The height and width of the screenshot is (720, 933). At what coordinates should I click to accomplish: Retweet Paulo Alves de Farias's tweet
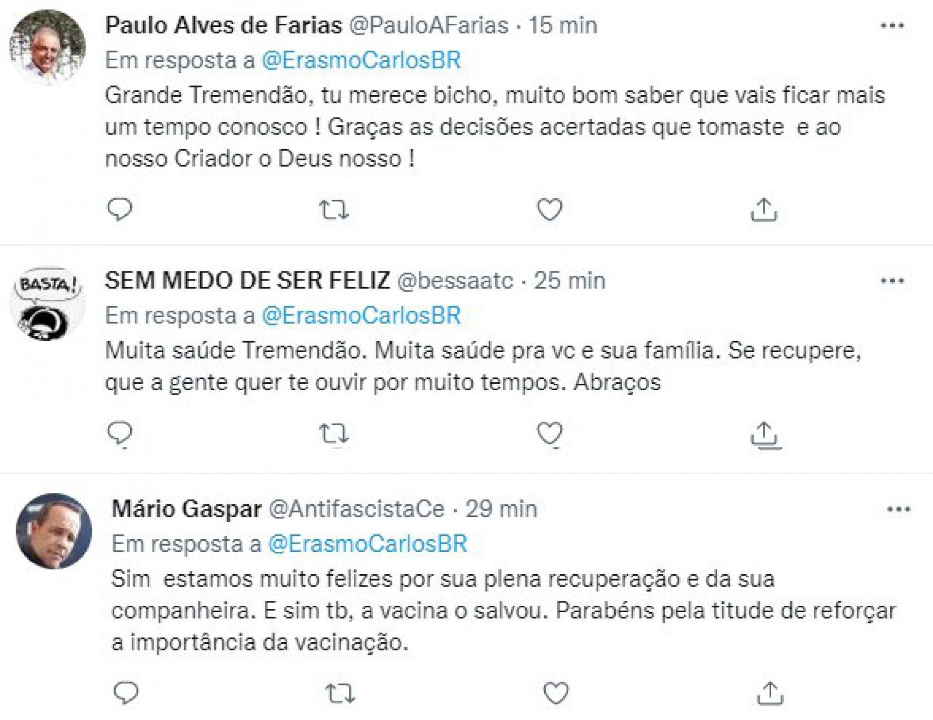click(334, 210)
